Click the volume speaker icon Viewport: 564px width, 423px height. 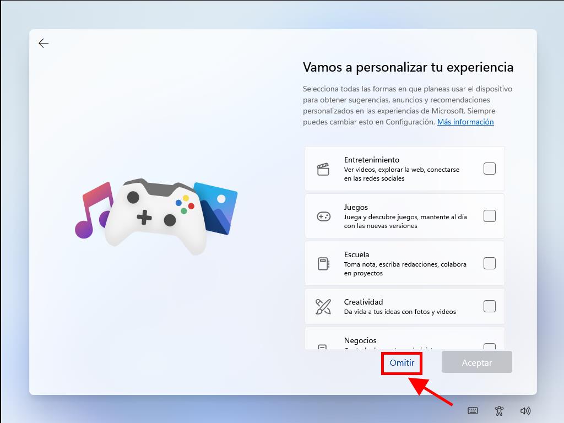[x=525, y=410]
